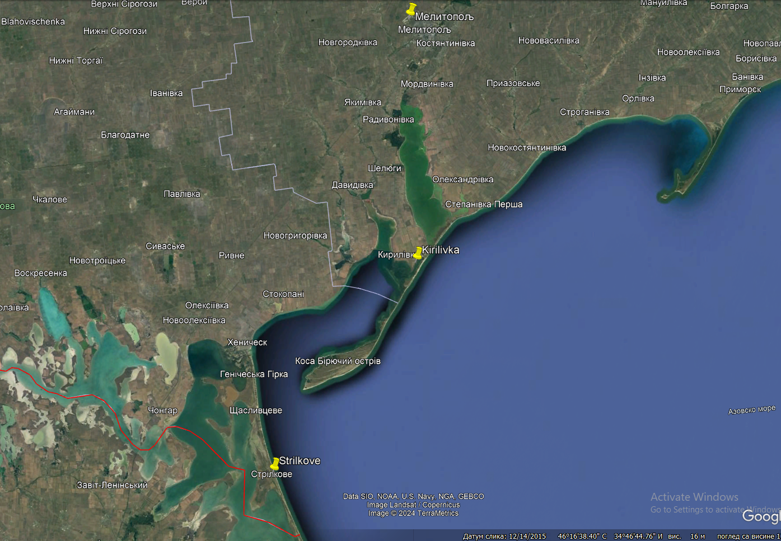Click the imagery date 12/14/2015 in status bar
This screenshot has height=541, width=781.
pos(527,536)
